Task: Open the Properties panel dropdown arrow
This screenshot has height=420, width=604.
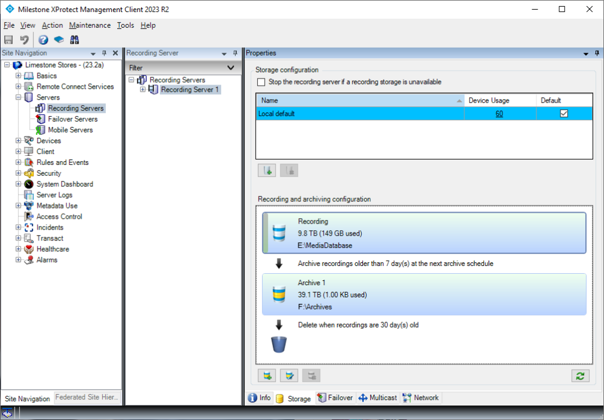Action: click(x=585, y=54)
